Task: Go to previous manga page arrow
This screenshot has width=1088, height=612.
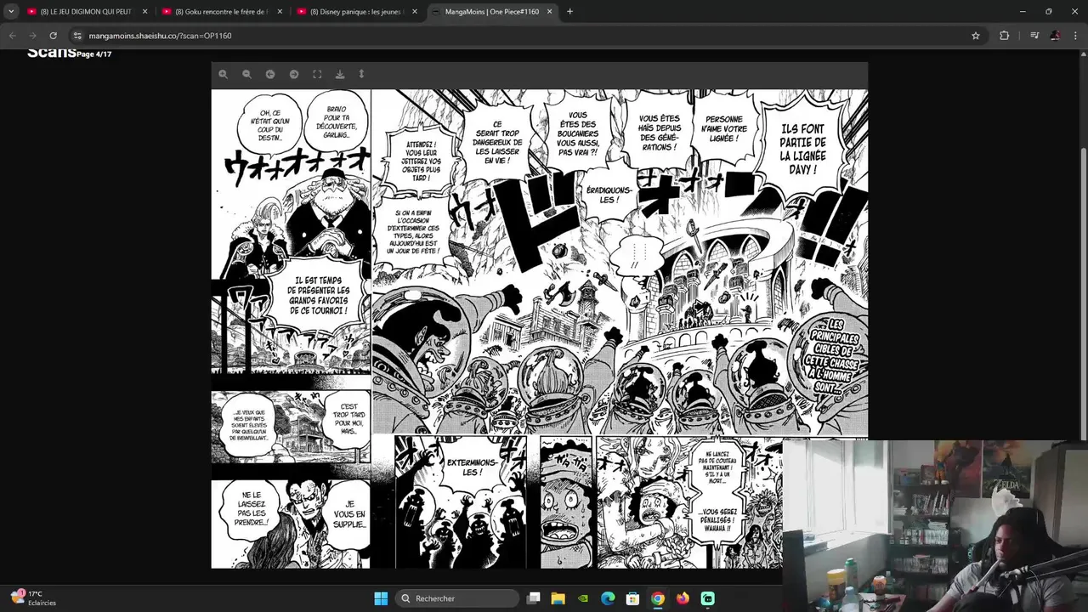Action: click(270, 74)
